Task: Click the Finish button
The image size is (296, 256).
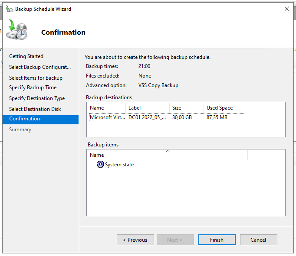Action: pos(217,240)
